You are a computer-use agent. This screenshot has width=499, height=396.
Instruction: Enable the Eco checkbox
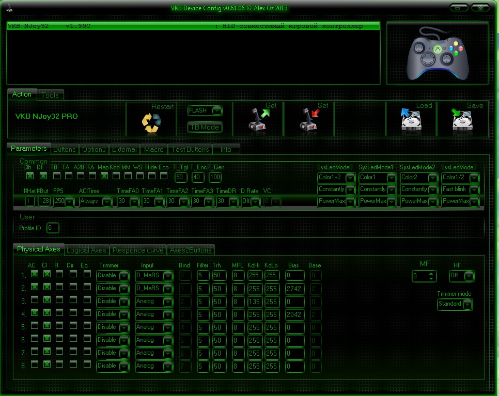(x=164, y=176)
